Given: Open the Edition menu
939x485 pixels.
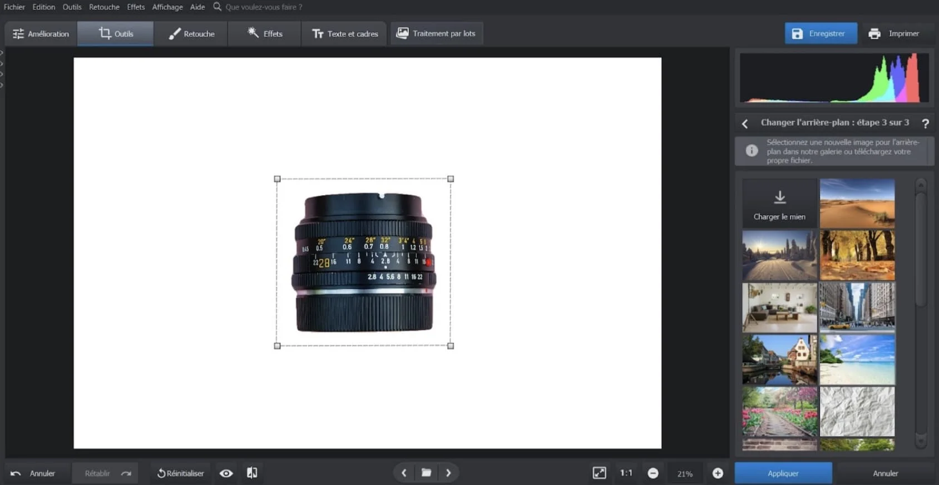Looking at the screenshot, I should click(44, 7).
